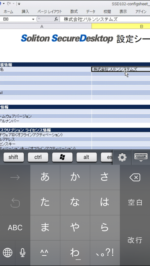Tap the あ kana key

(45, 177)
